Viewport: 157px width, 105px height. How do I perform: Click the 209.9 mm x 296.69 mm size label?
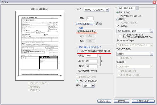tap(40, 9)
